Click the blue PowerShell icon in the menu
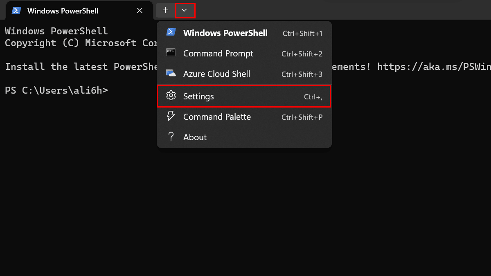The image size is (491, 276). 171,33
